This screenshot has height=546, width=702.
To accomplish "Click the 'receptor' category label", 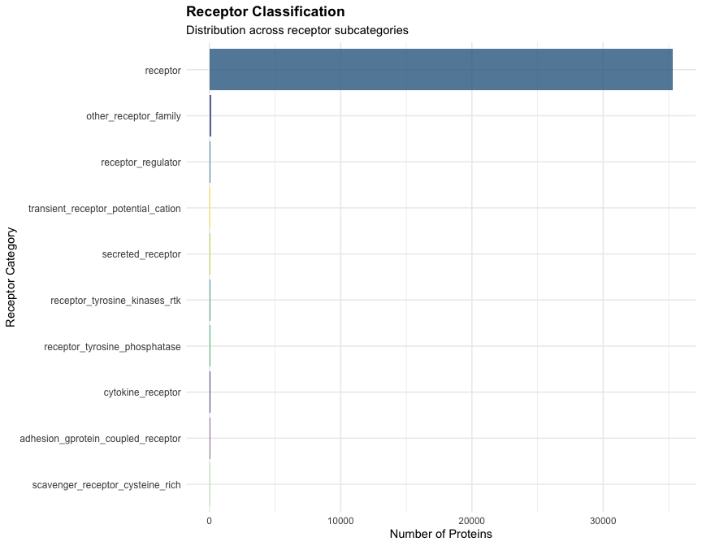I will [163, 70].
